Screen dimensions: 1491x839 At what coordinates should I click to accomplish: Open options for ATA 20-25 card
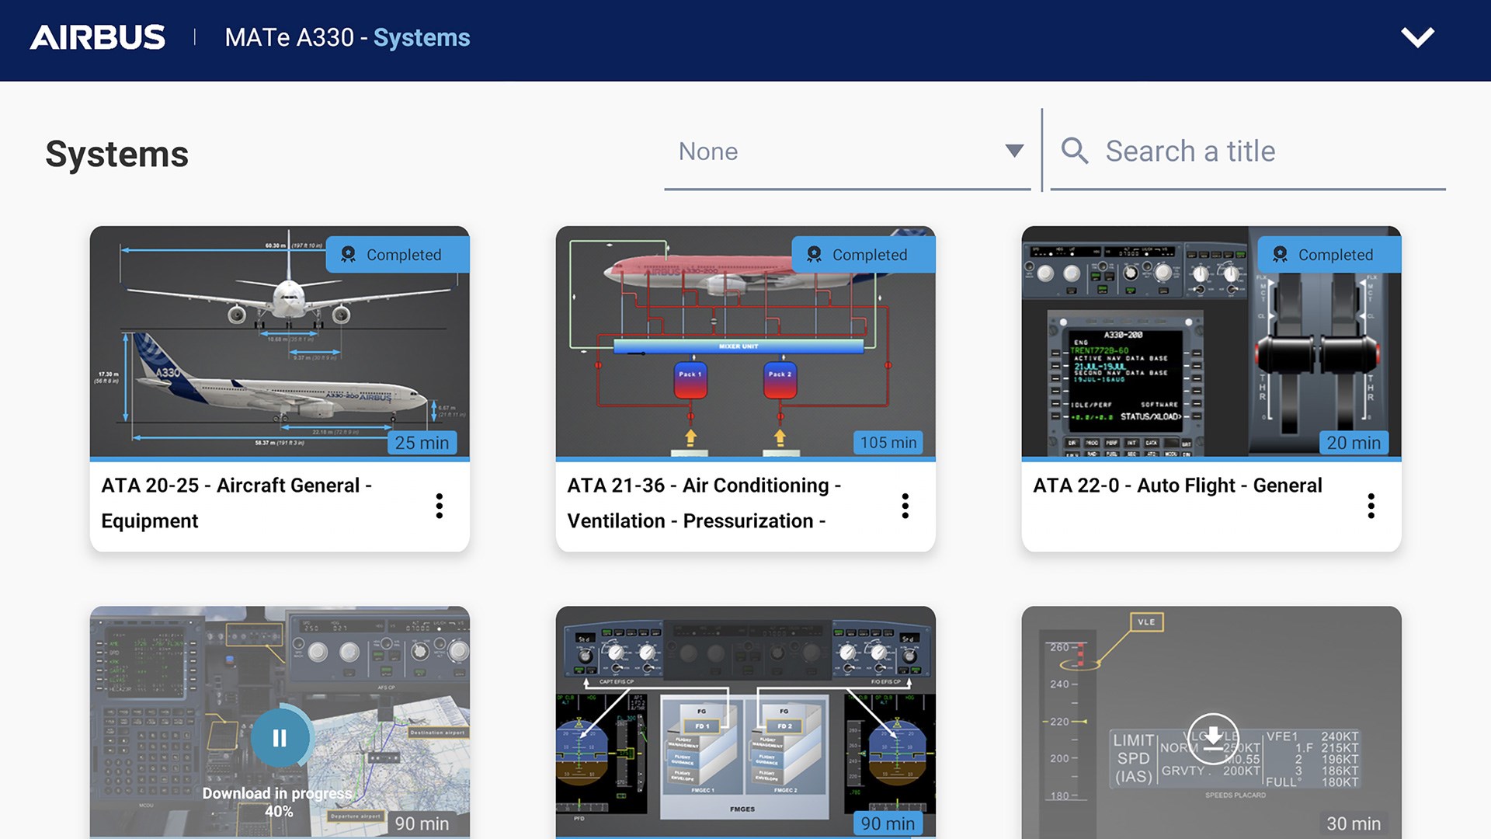pyautogui.click(x=440, y=506)
